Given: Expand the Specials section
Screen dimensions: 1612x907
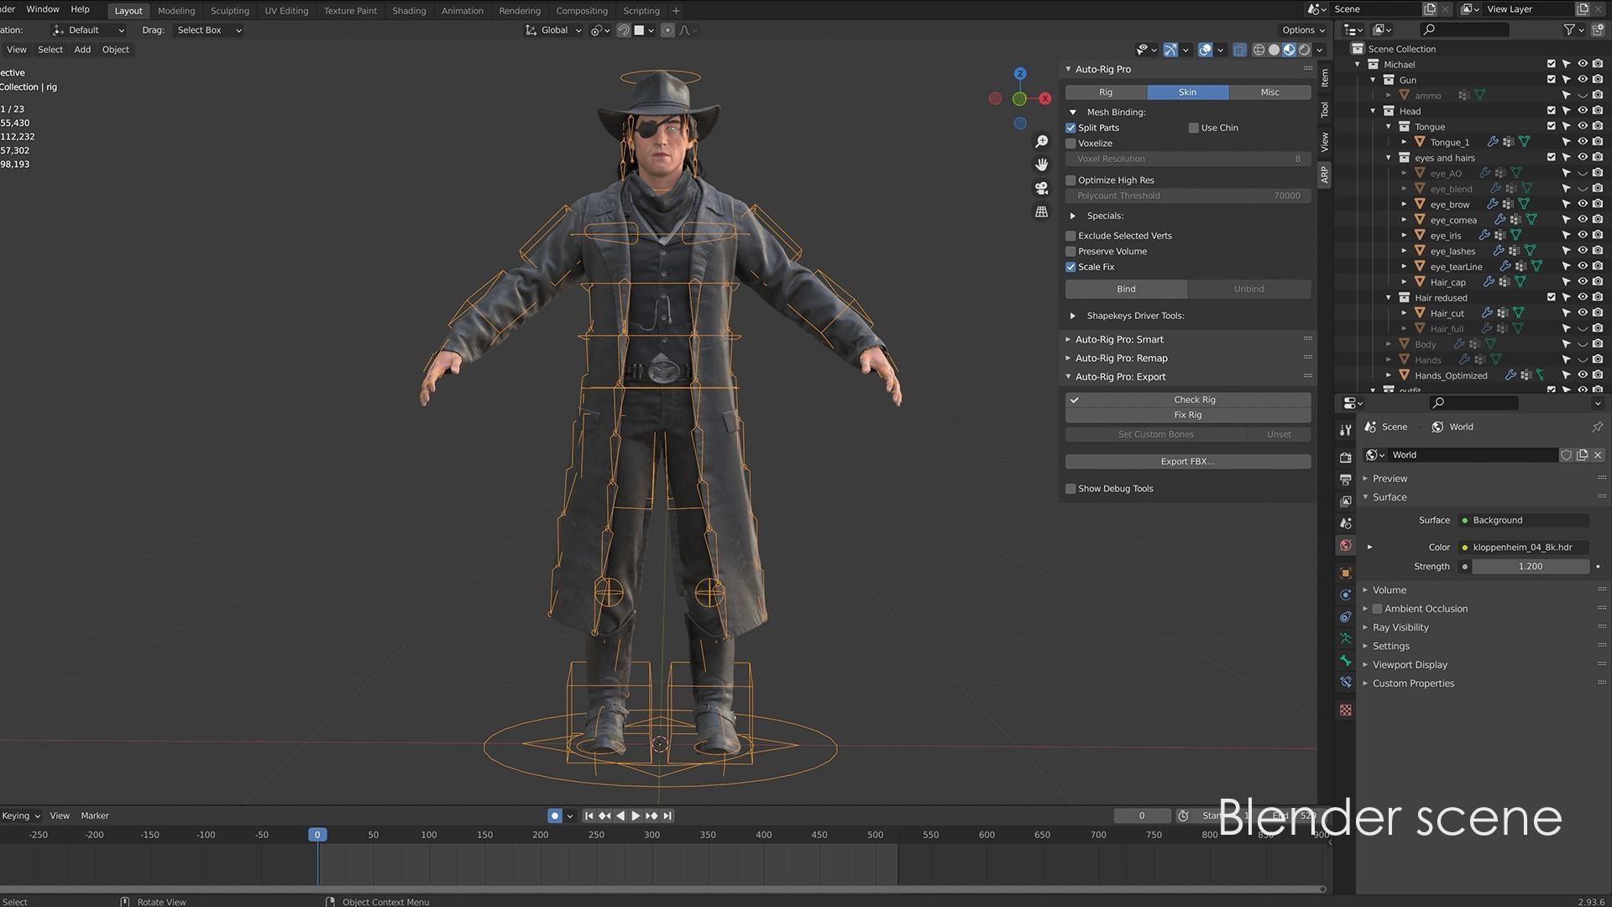Looking at the screenshot, I should [1072, 216].
